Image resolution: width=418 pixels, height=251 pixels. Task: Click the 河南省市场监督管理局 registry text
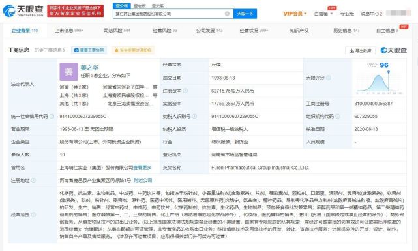tap(234, 155)
